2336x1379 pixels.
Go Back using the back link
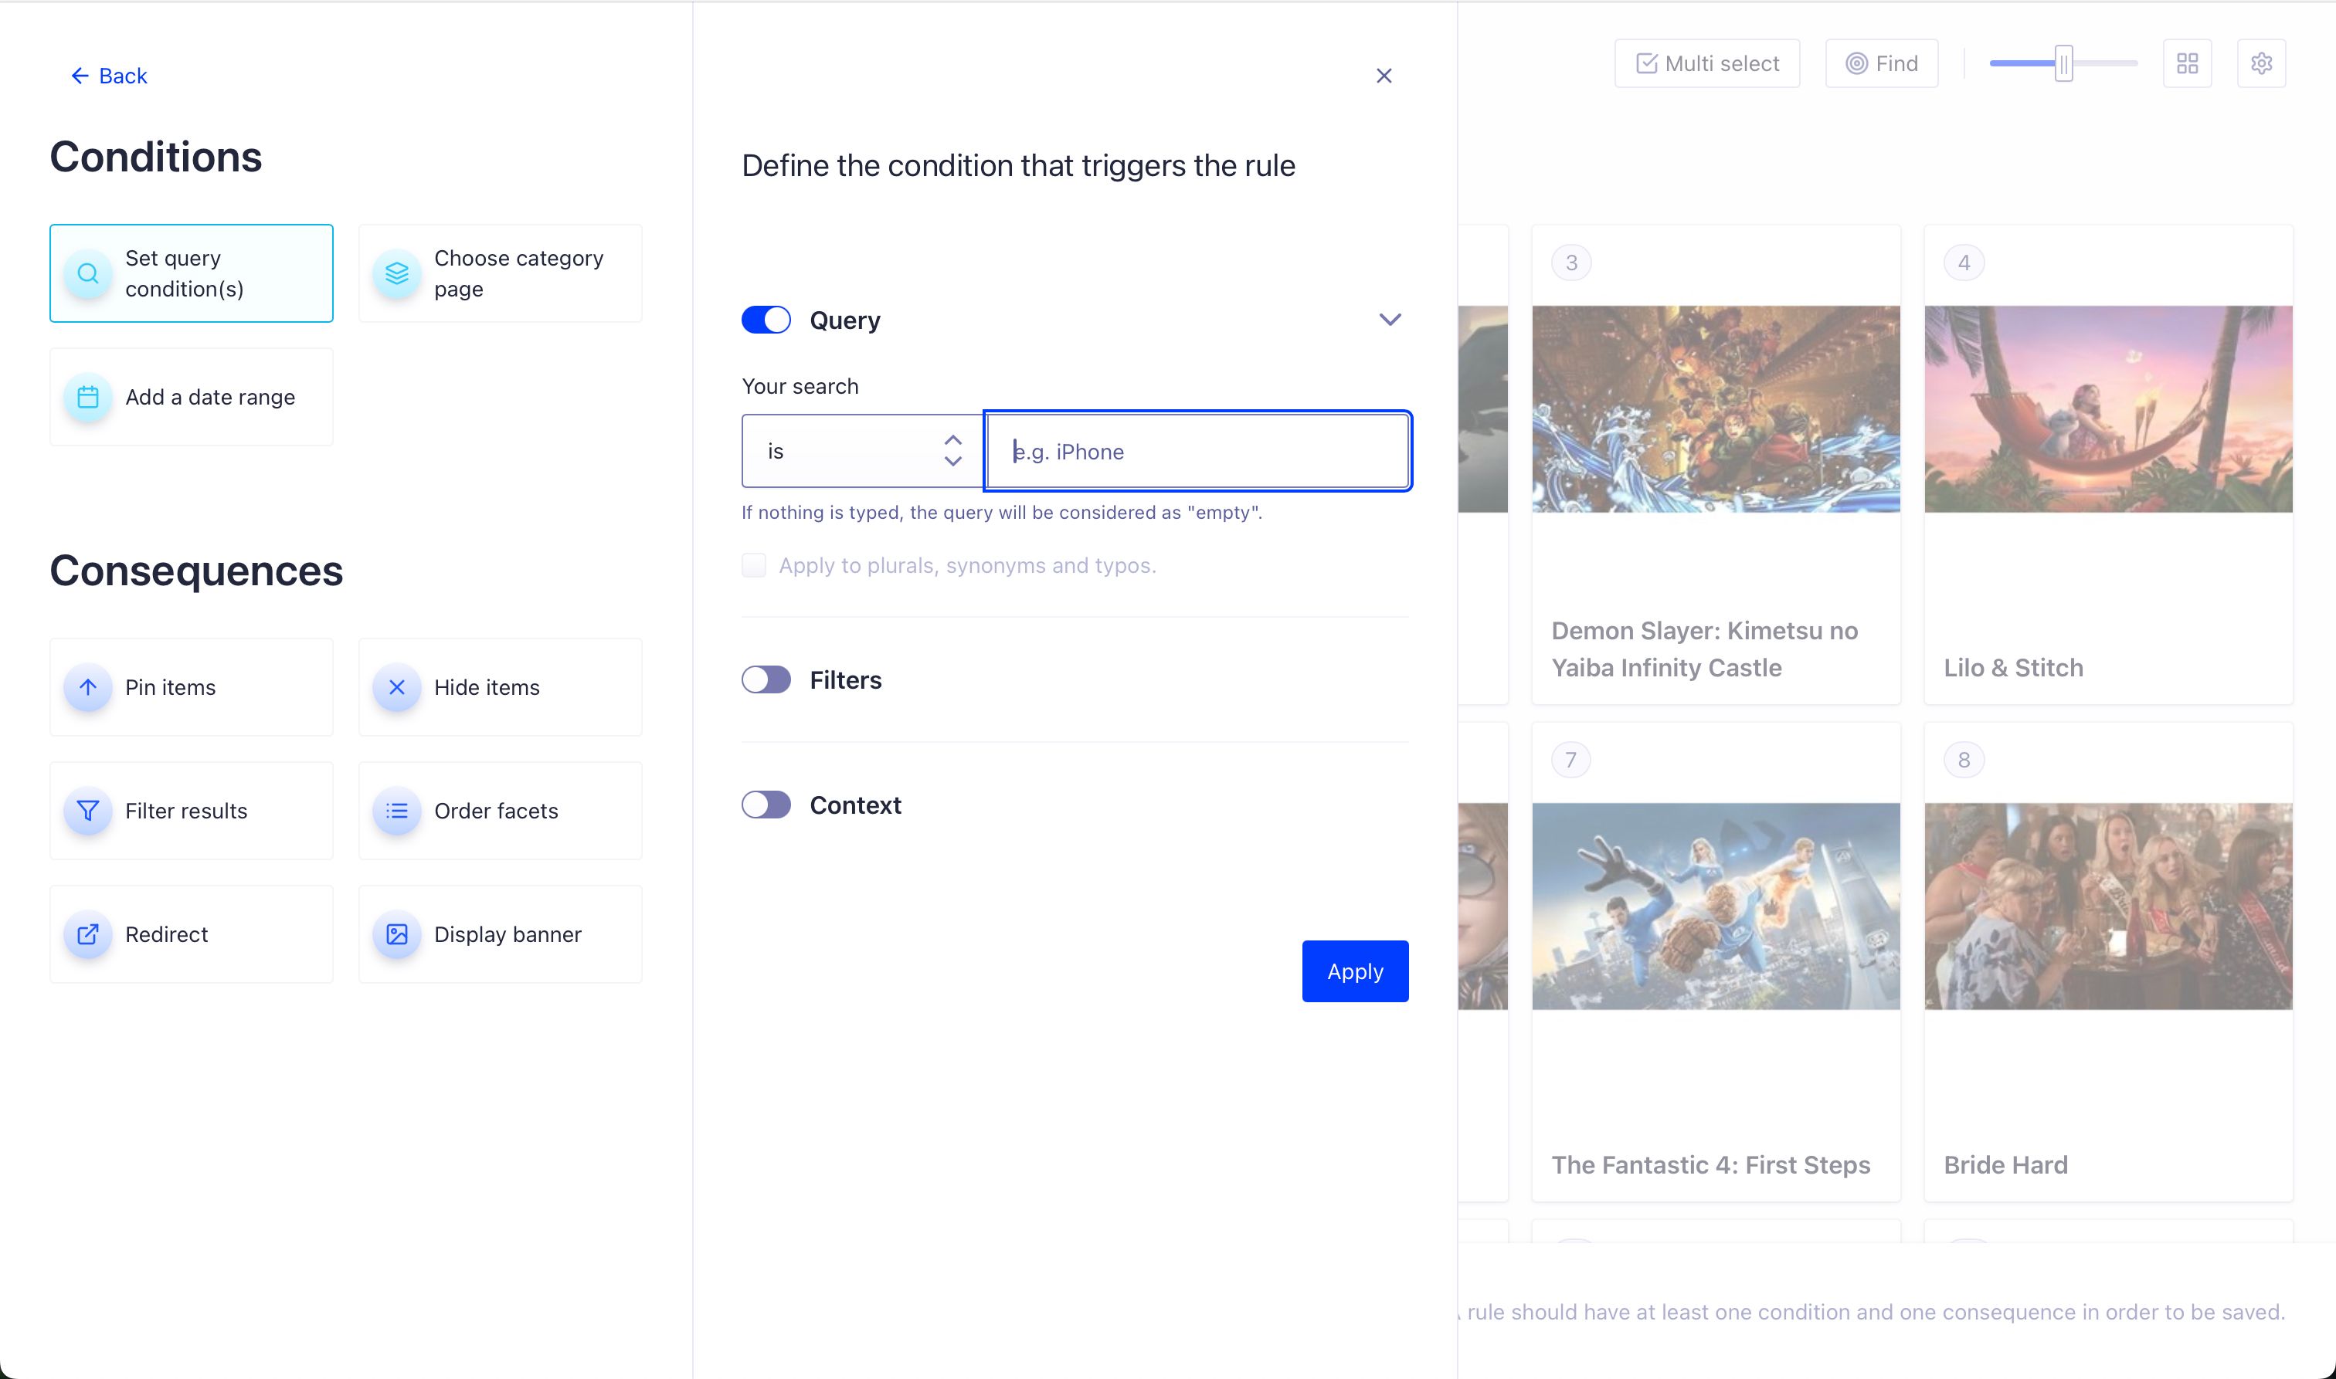point(110,76)
